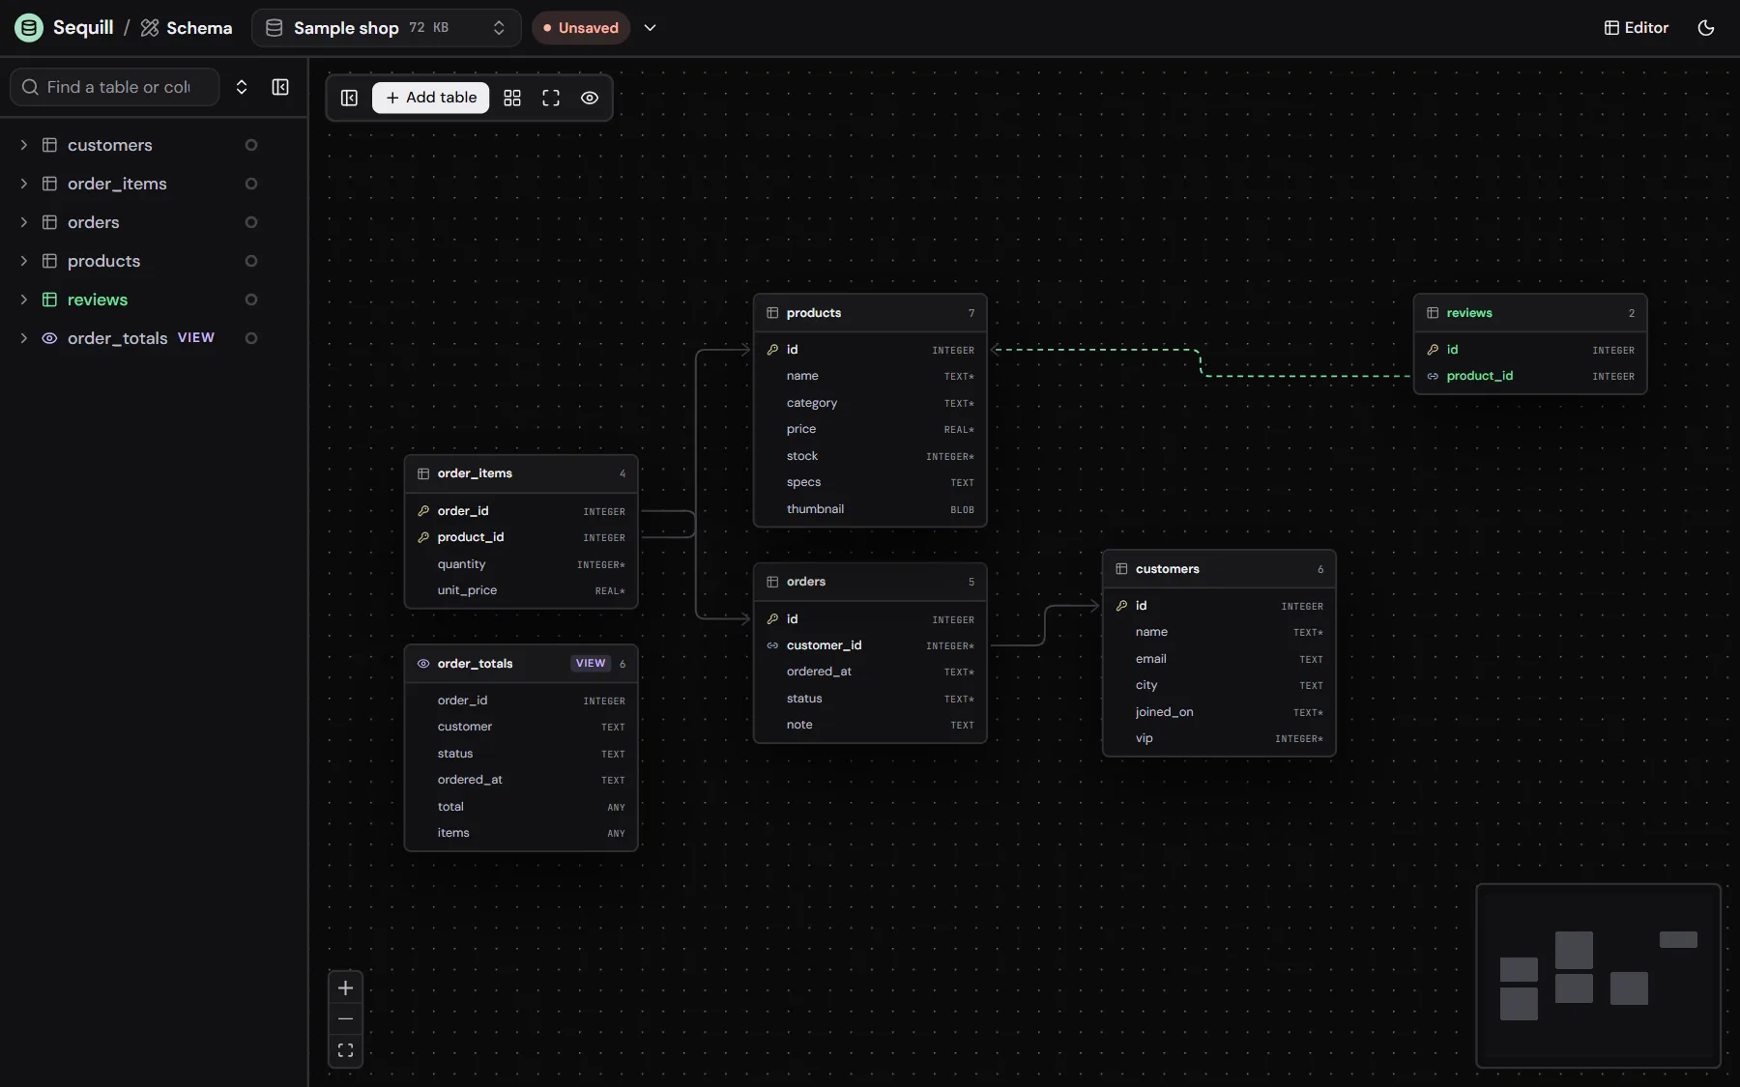The height and width of the screenshot is (1087, 1740).
Task: Expand the order_totals view tree item
Action: click(x=24, y=338)
